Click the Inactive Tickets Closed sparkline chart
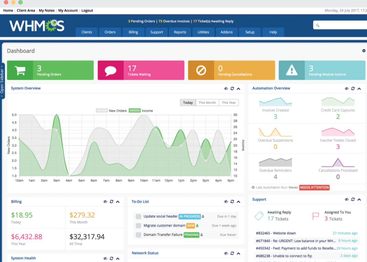The width and height of the screenshot is (367, 262). pyautogui.click(x=338, y=132)
